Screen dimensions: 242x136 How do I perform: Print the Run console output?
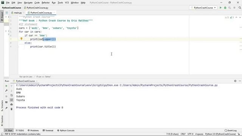(12, 105)
